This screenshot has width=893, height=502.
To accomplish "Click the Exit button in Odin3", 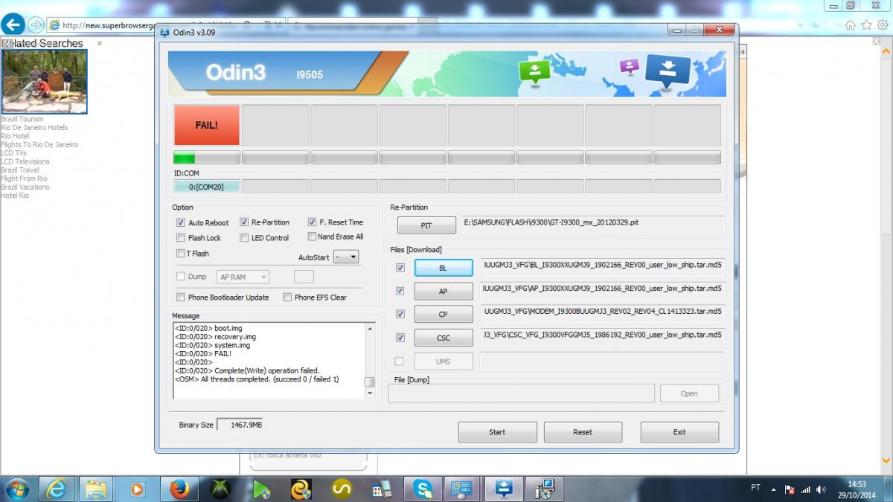I will (x=679, y=432).
